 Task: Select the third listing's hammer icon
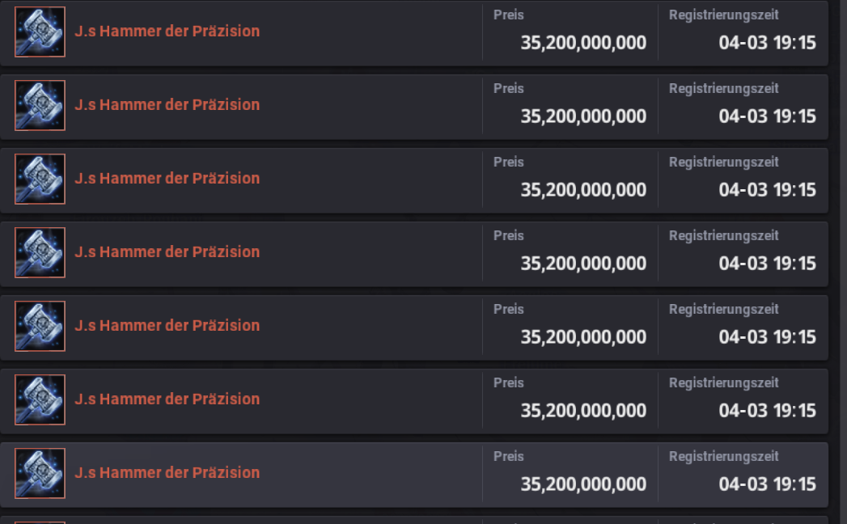(x=40, y=179)
